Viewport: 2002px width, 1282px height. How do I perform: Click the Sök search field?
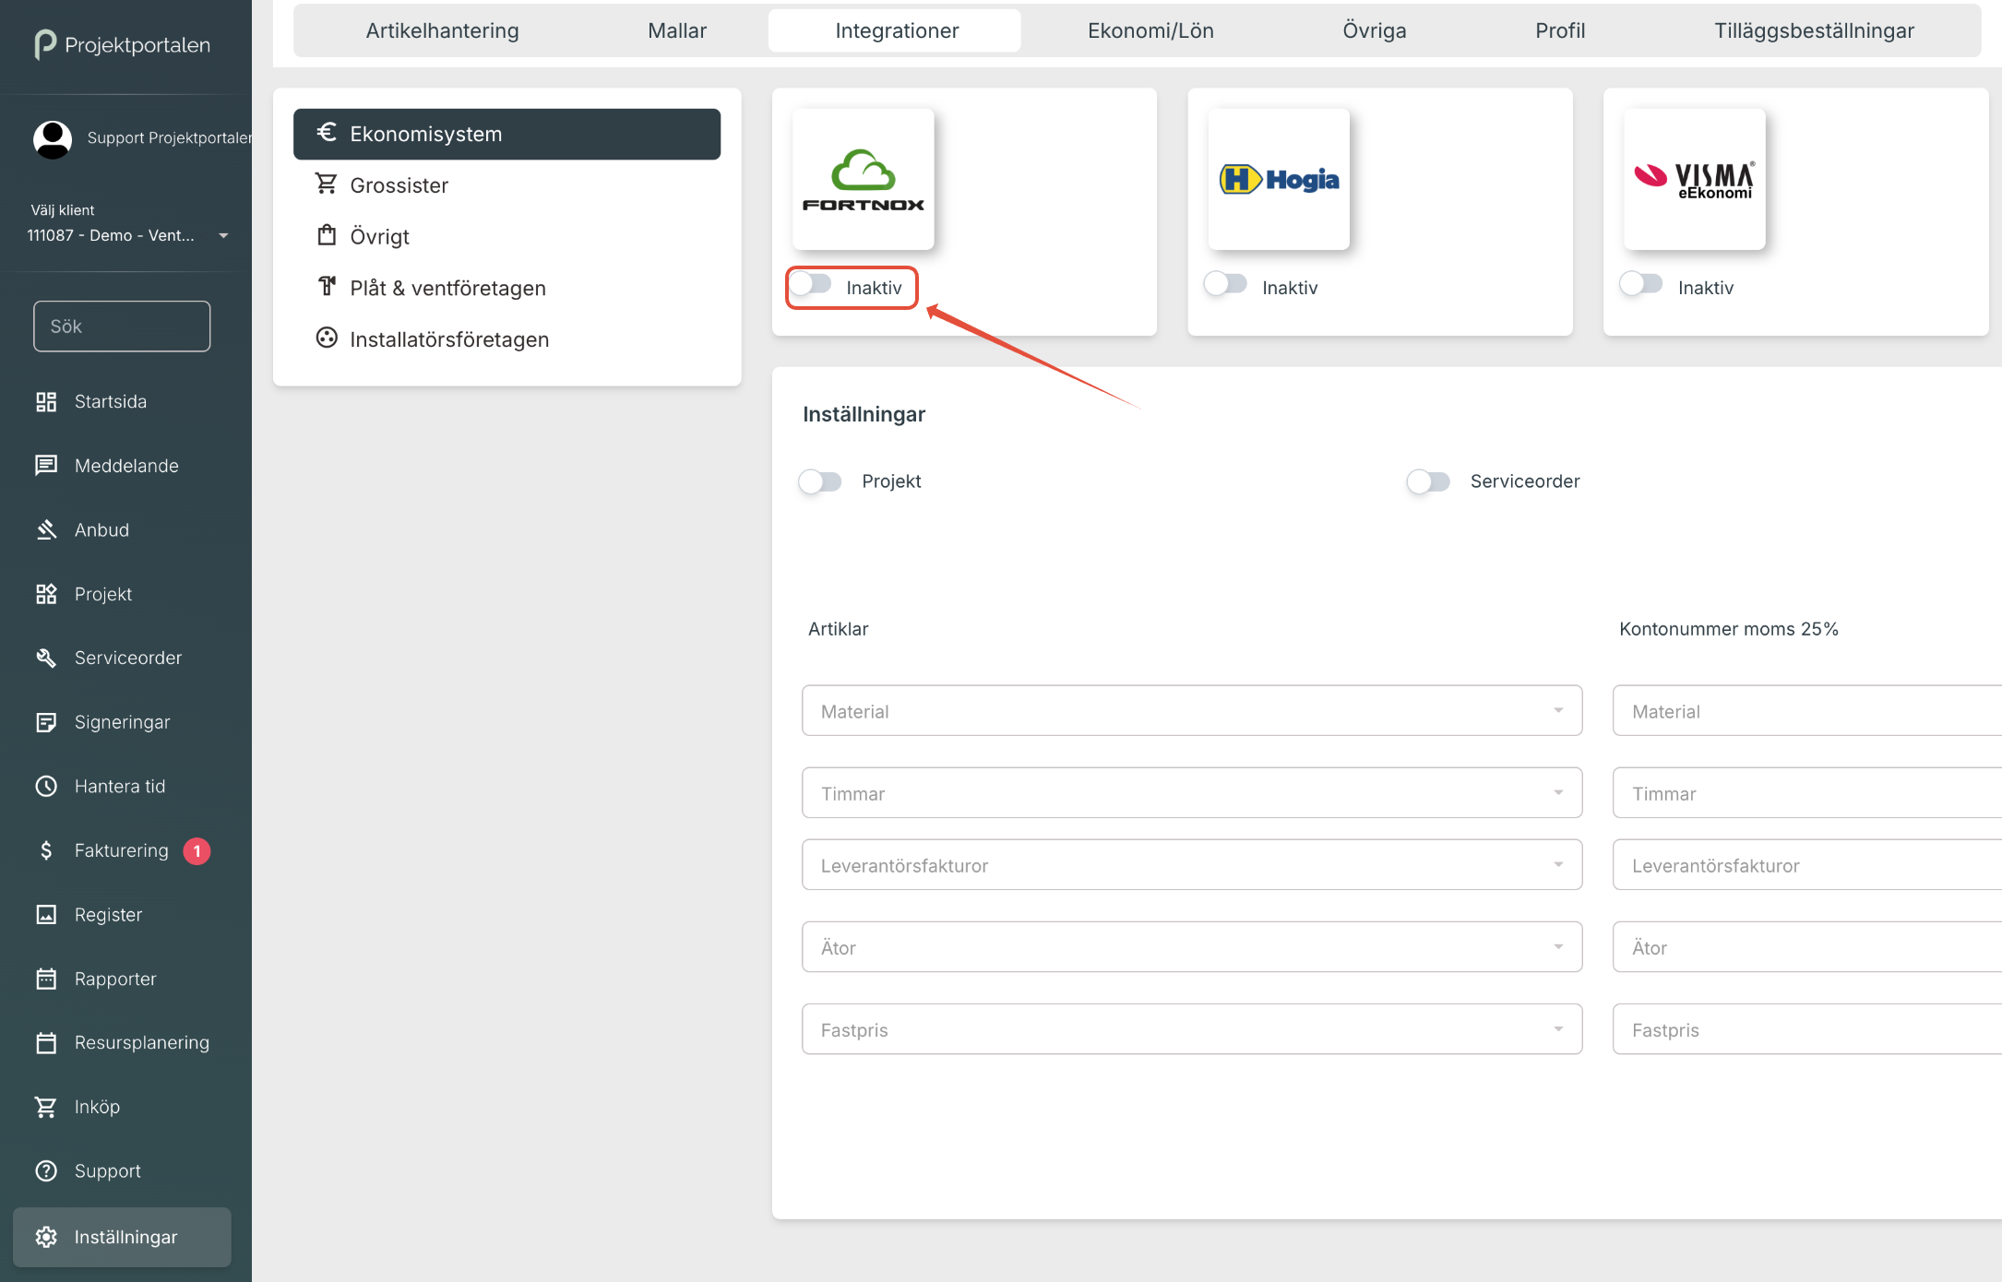(x=122, y=326)
